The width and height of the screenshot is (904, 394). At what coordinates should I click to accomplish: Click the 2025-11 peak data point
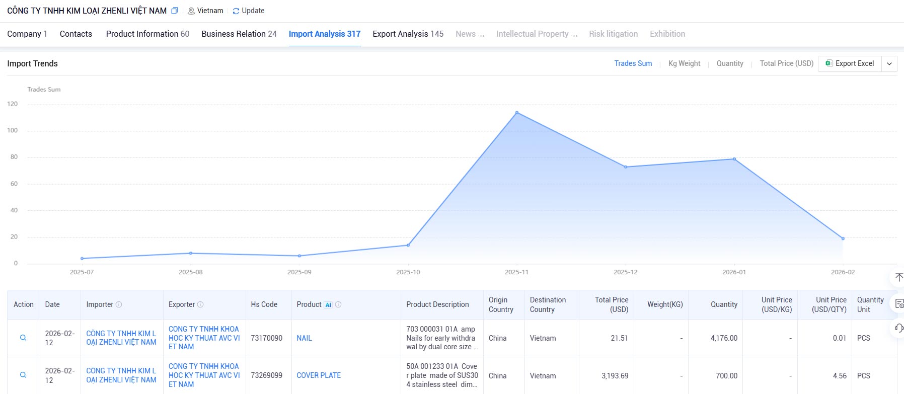(517, 113)
